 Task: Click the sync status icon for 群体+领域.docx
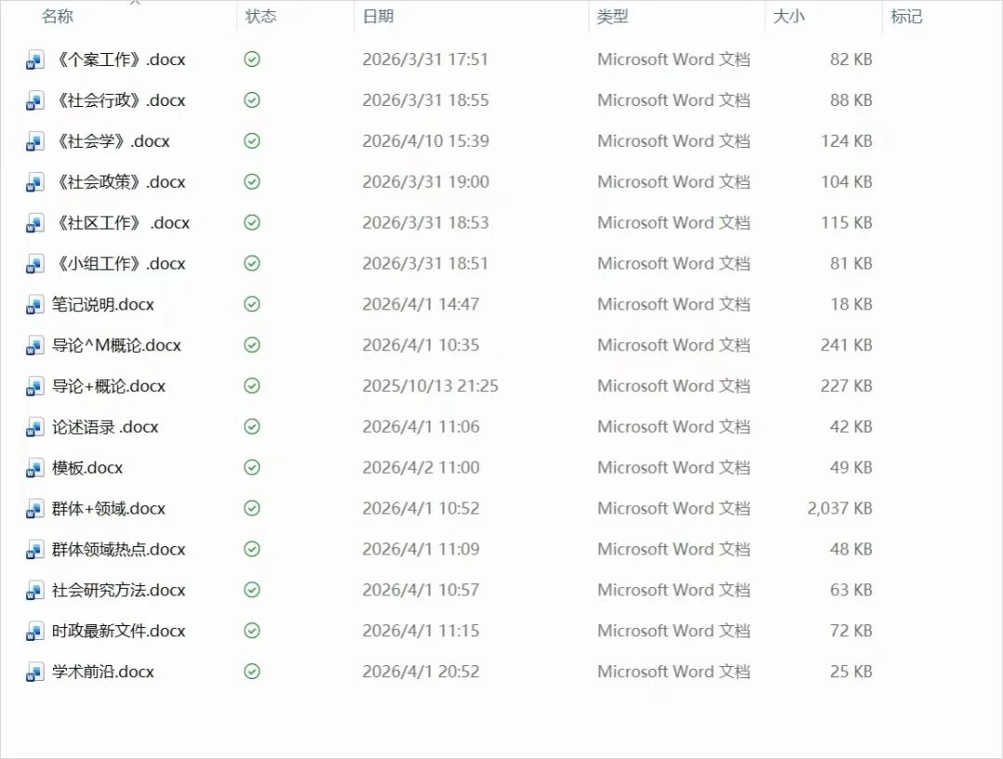pyautogui.click(x=252, y=508)
